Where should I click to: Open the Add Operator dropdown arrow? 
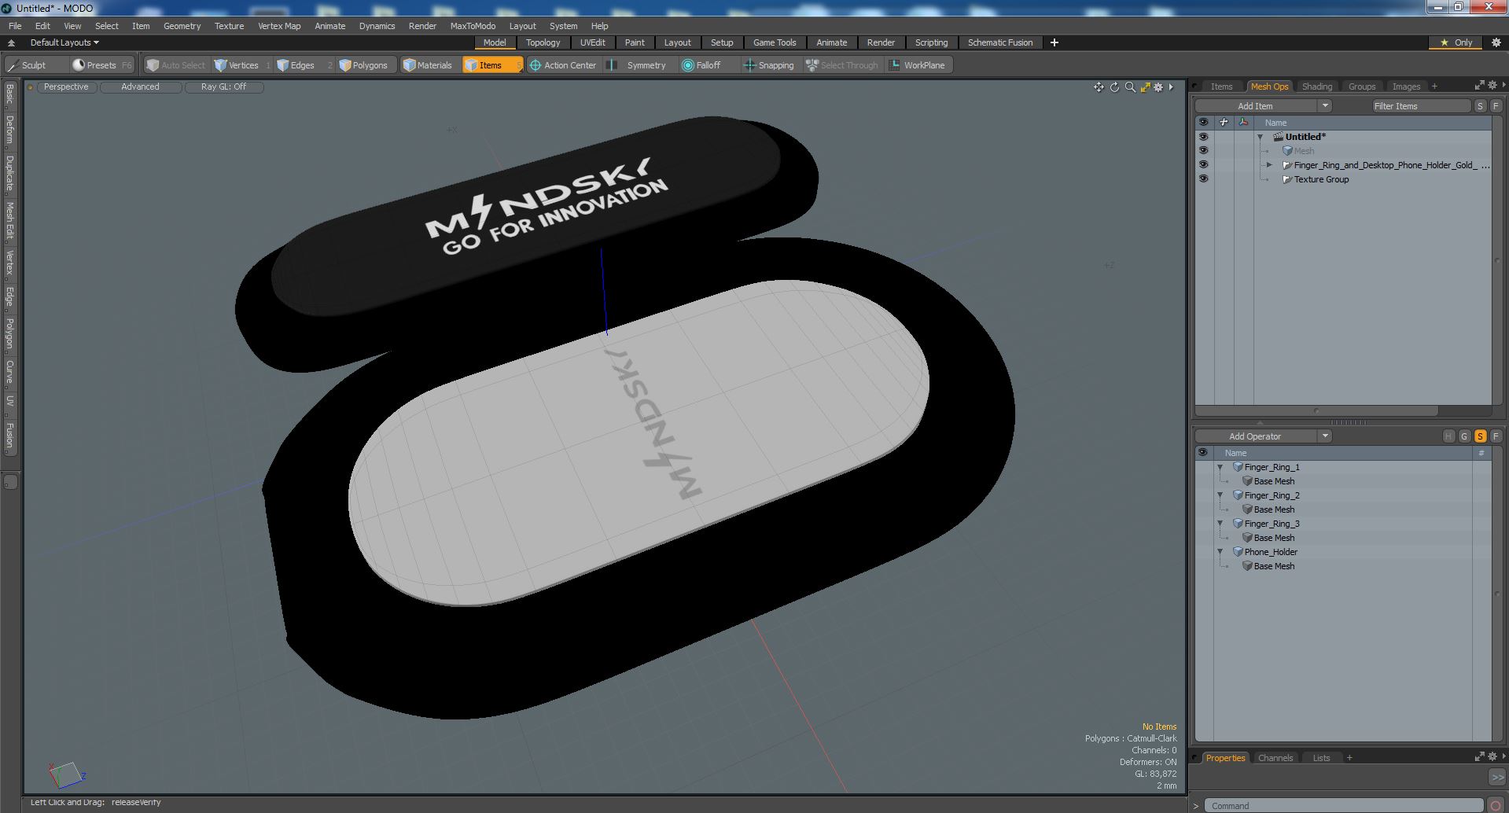(x=1325, y=436)
